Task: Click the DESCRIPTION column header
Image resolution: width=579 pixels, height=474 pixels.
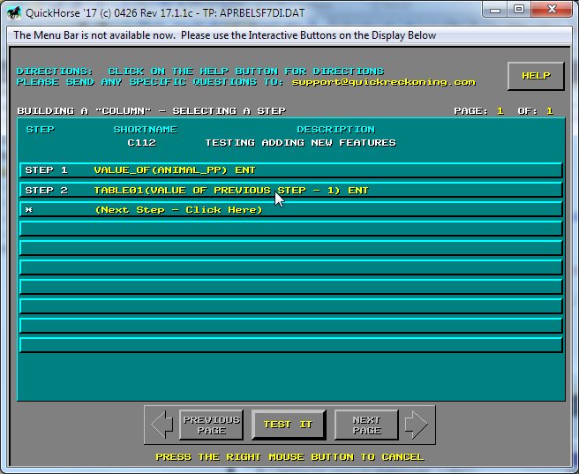Action: tap(335, 130)
